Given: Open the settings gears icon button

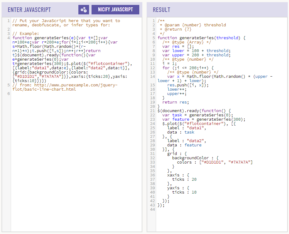Looking at the screenshot, I should click(x=84, y=9).
